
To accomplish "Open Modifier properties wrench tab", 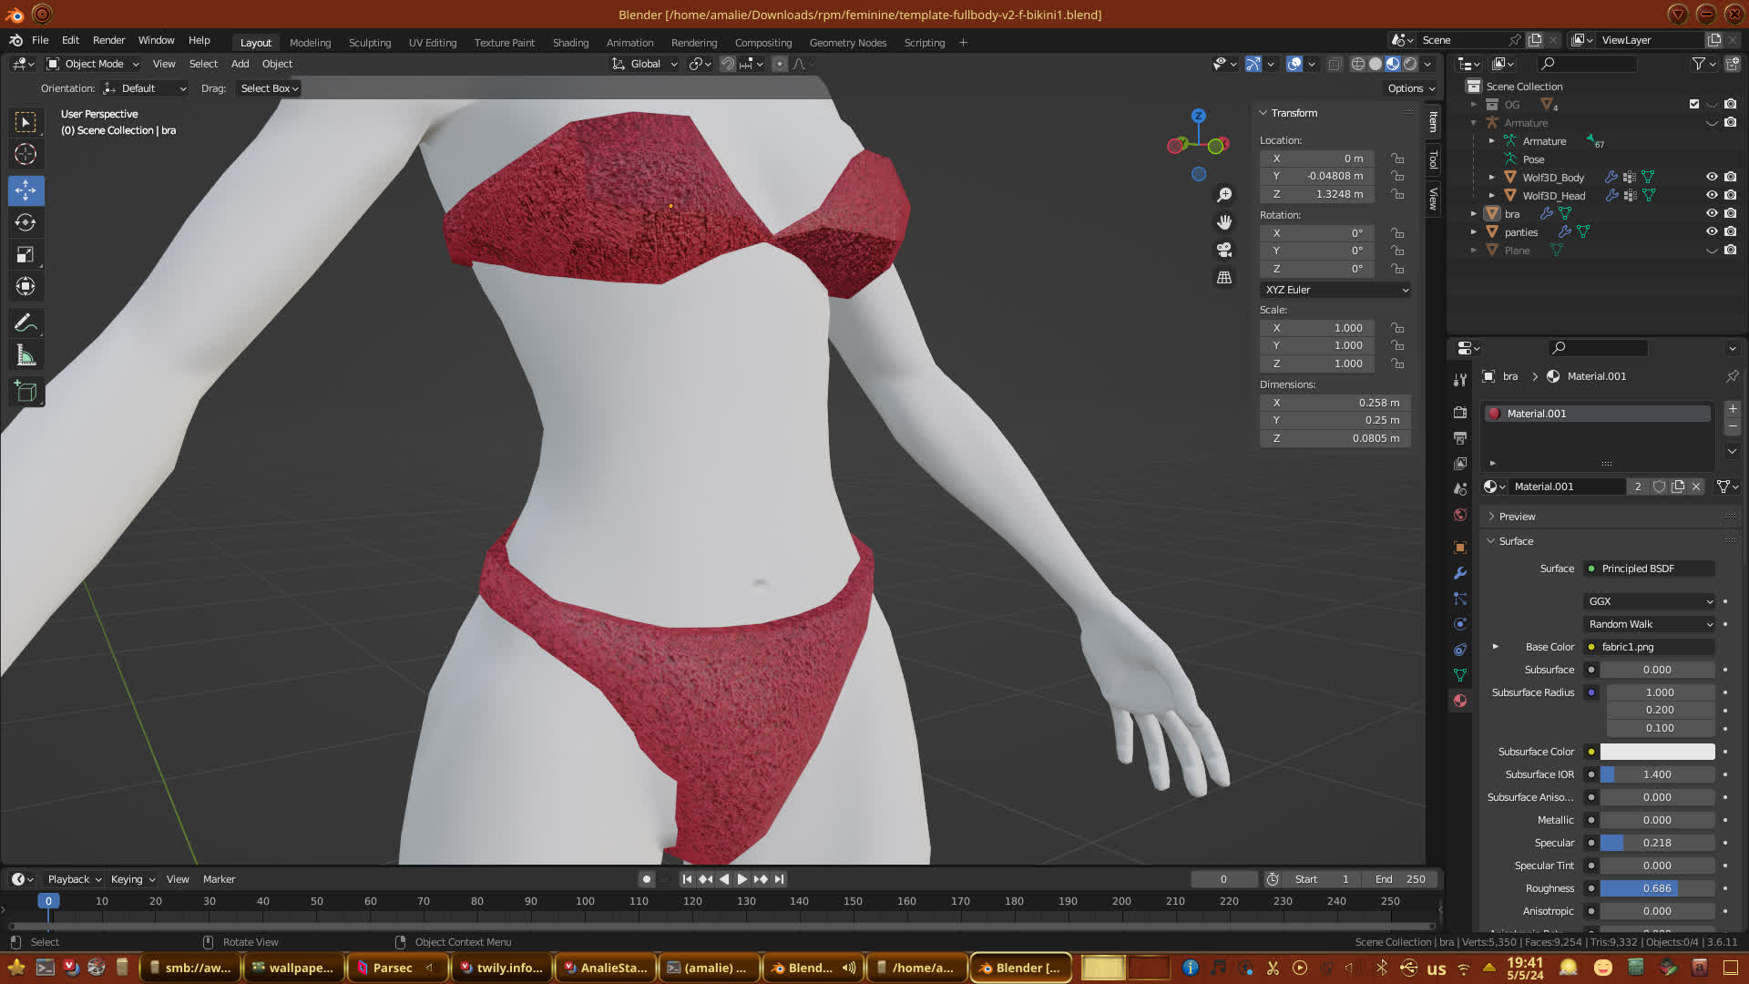I will click(x=1460, y=573).
